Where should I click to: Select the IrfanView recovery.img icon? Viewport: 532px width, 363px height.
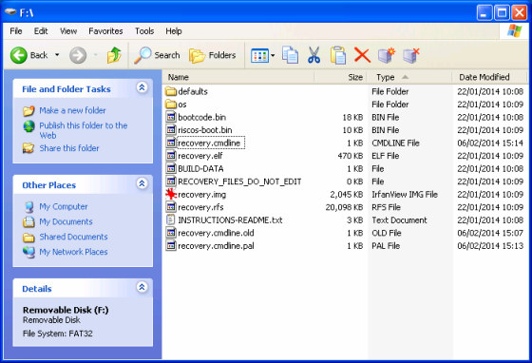pyautogui.click(x=171, y=195)
